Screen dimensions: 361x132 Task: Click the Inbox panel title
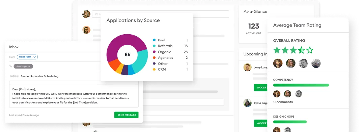14,47
